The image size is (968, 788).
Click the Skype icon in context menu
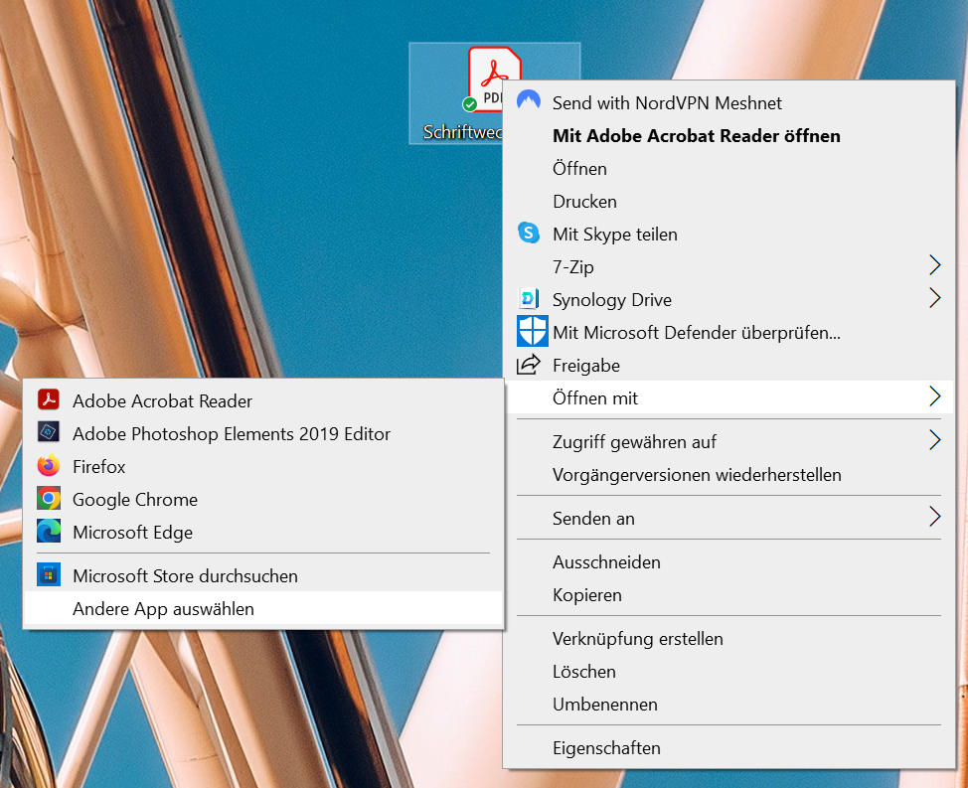tap(530, 234)
